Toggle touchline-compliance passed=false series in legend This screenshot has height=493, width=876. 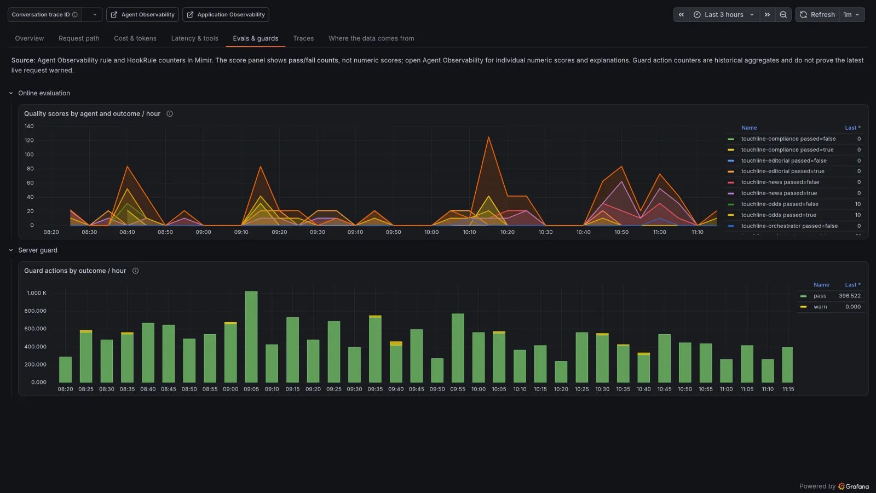[x=788, y=139]
